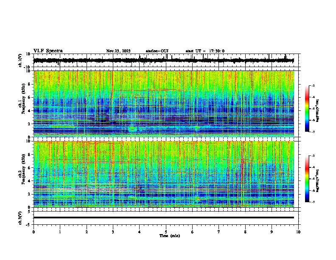
Task: Click the ch.1(V) waveform axis label
Action: (x=20, y=60)
